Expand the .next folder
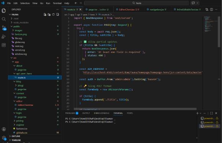 (x=11, y=18)
